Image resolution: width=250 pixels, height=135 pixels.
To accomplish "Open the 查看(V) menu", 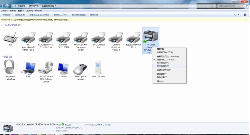I will (x=21, y=11).
